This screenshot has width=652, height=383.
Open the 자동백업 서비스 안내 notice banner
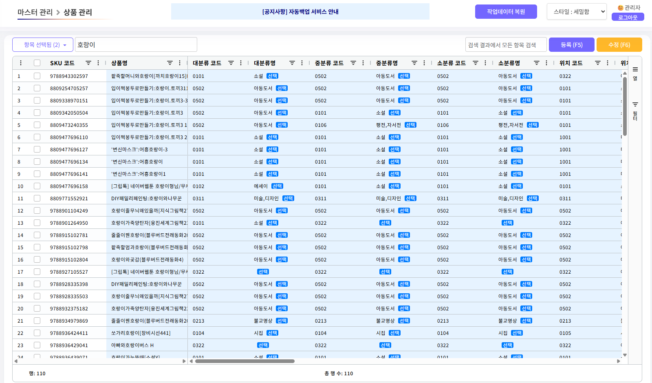300,12
